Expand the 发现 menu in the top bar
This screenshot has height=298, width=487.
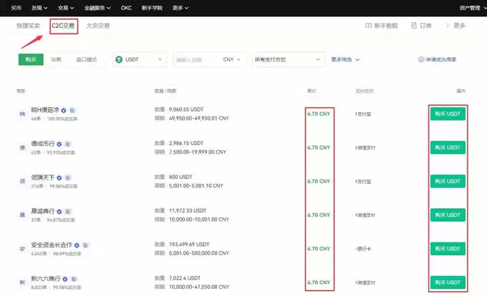(39, 8)
